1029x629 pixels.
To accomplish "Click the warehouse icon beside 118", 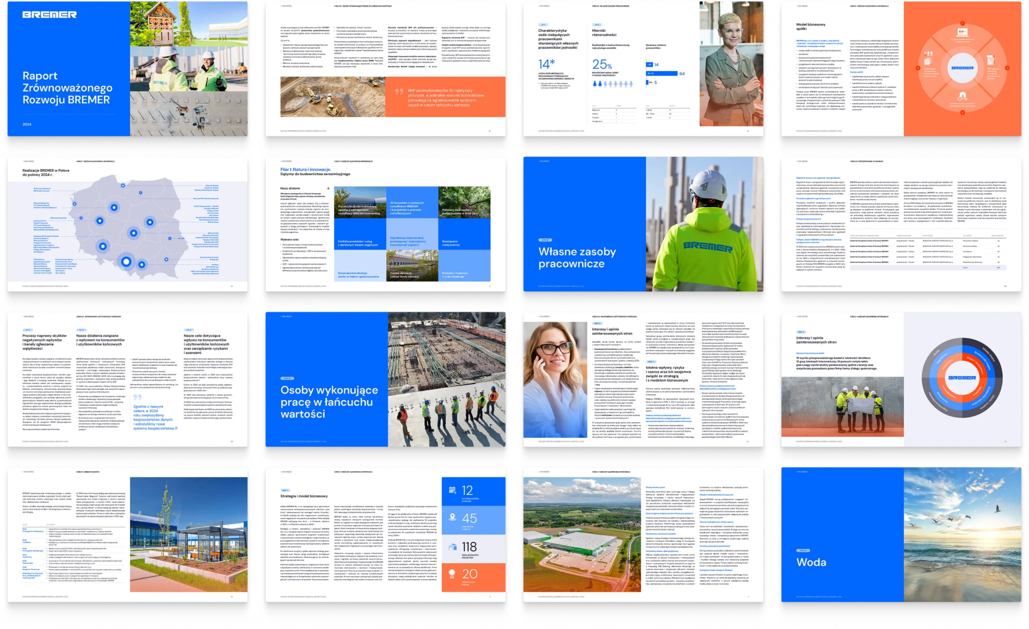I will tap(453, 546).
